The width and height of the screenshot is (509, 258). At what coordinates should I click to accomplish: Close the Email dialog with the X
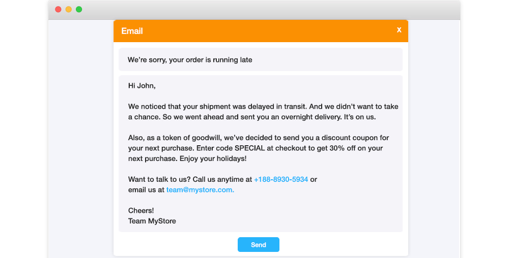tap(399, 30)
